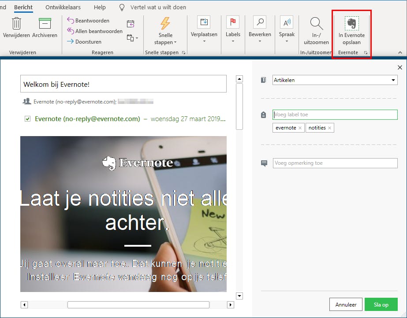Cancel with the Annuleer button
This screenshot has height=318, width=407.
click(346, 304)
